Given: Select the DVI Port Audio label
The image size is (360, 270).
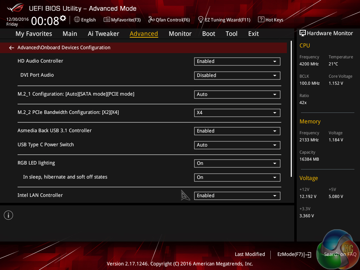Looking at the screenshot, I should pos(37,75).
